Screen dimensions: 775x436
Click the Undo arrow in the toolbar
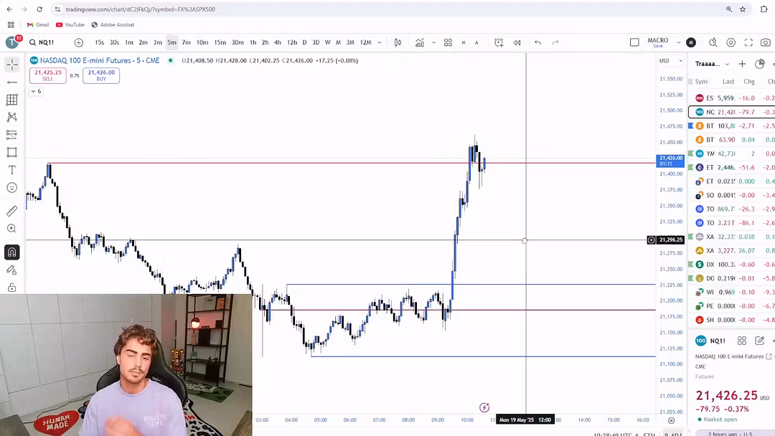click(x=537, y=42)
